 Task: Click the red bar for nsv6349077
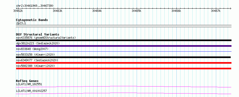tap(124, 63)
